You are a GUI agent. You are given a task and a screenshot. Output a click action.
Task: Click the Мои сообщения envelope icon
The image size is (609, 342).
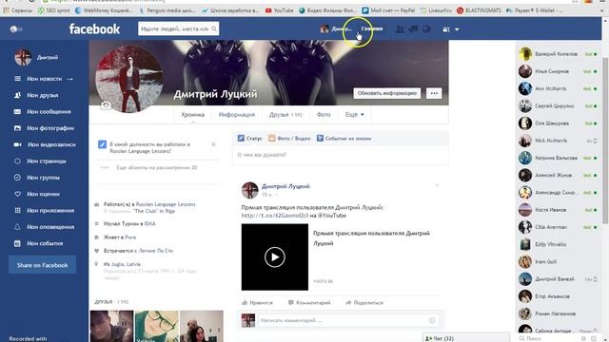(17, 112)
